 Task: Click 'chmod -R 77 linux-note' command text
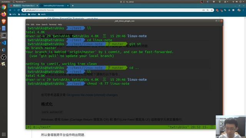(x=108, y=84)
